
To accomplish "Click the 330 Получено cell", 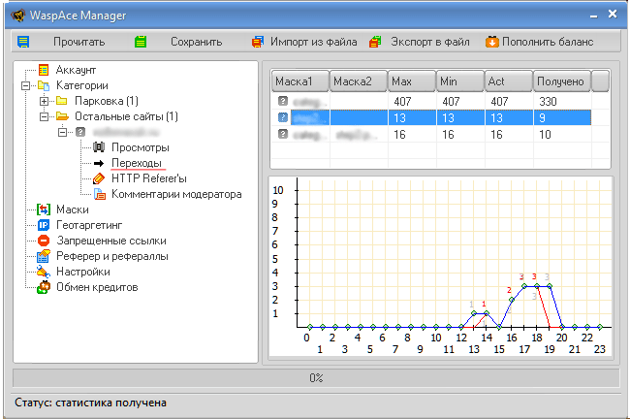I will tap(562, 101).
